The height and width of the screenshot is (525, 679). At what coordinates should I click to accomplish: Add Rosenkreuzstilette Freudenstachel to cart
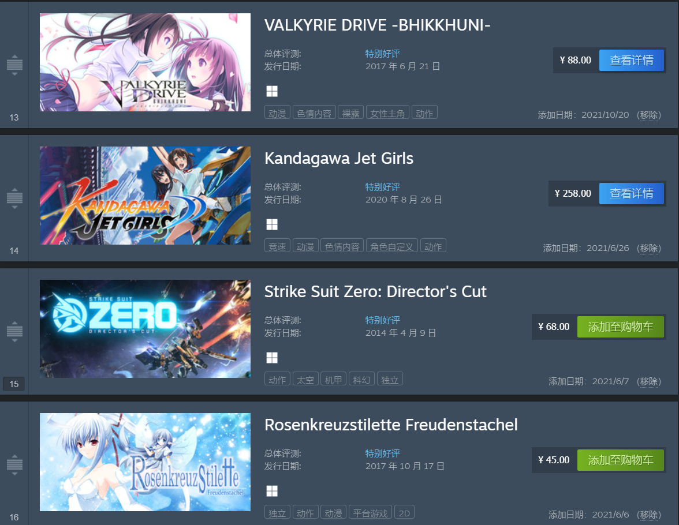click(621, 460)
